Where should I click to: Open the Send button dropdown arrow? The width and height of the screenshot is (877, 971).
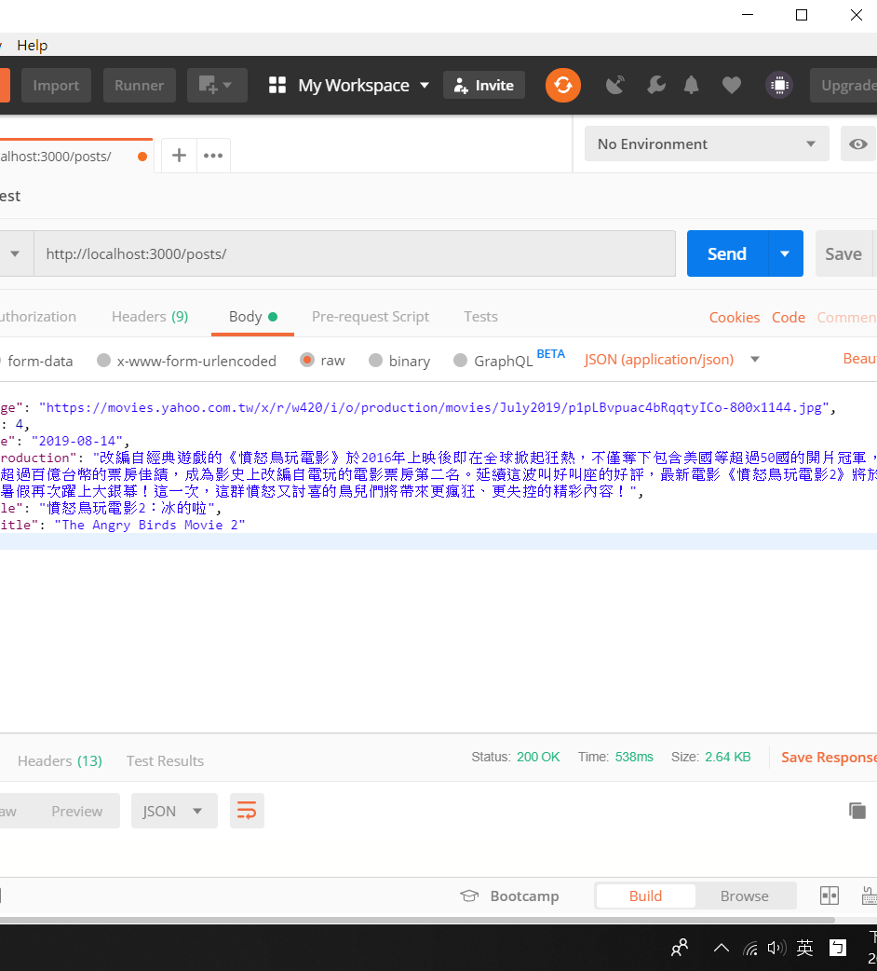tap(785, 253)
